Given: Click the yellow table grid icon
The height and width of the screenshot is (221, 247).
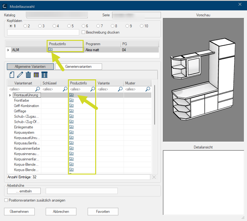Looking at the screenshot, I should click(x=36, y=75).
